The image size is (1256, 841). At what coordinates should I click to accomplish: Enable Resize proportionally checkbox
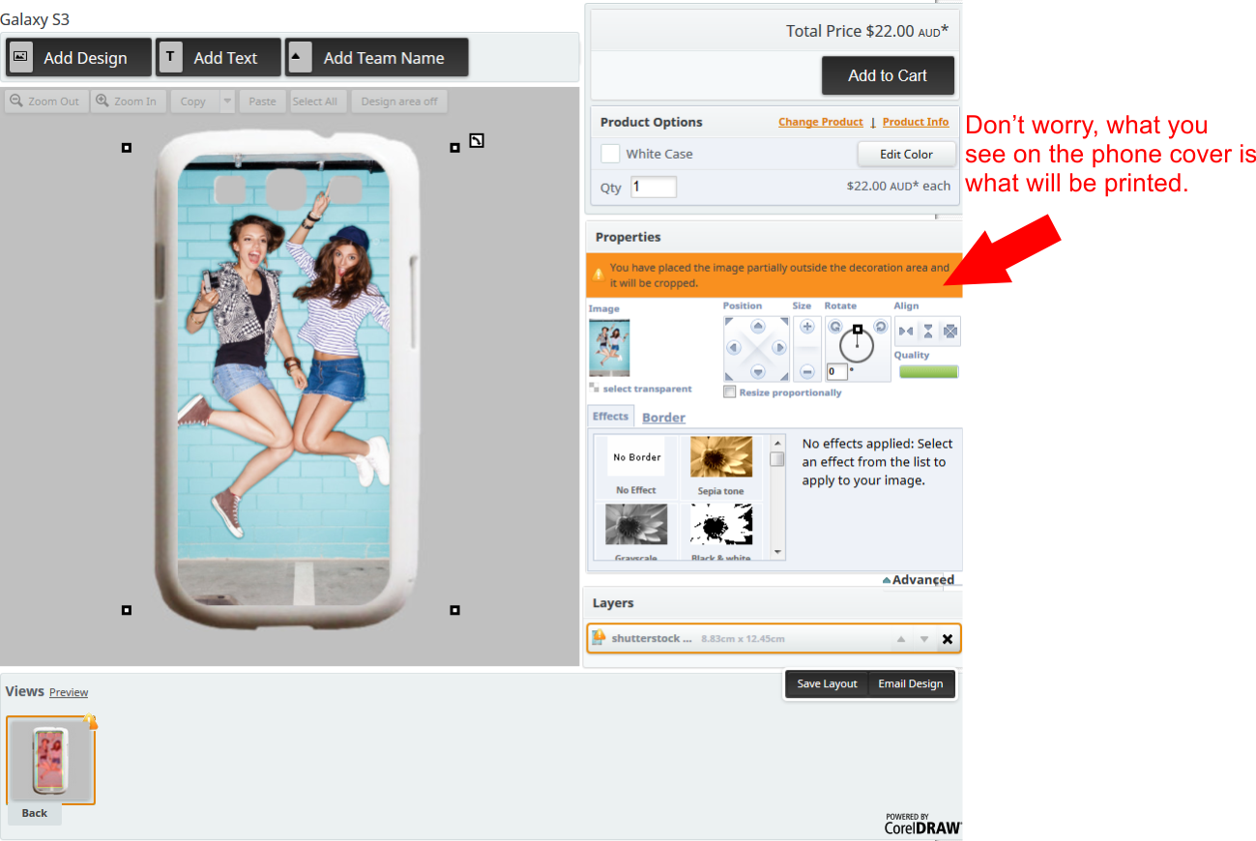coord(730,391)
